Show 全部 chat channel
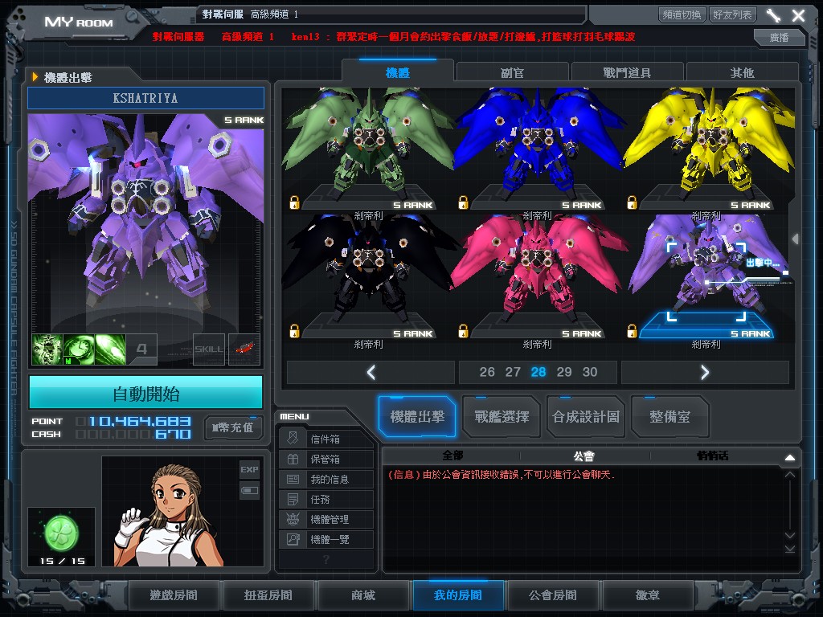 [x=452, y=456]
